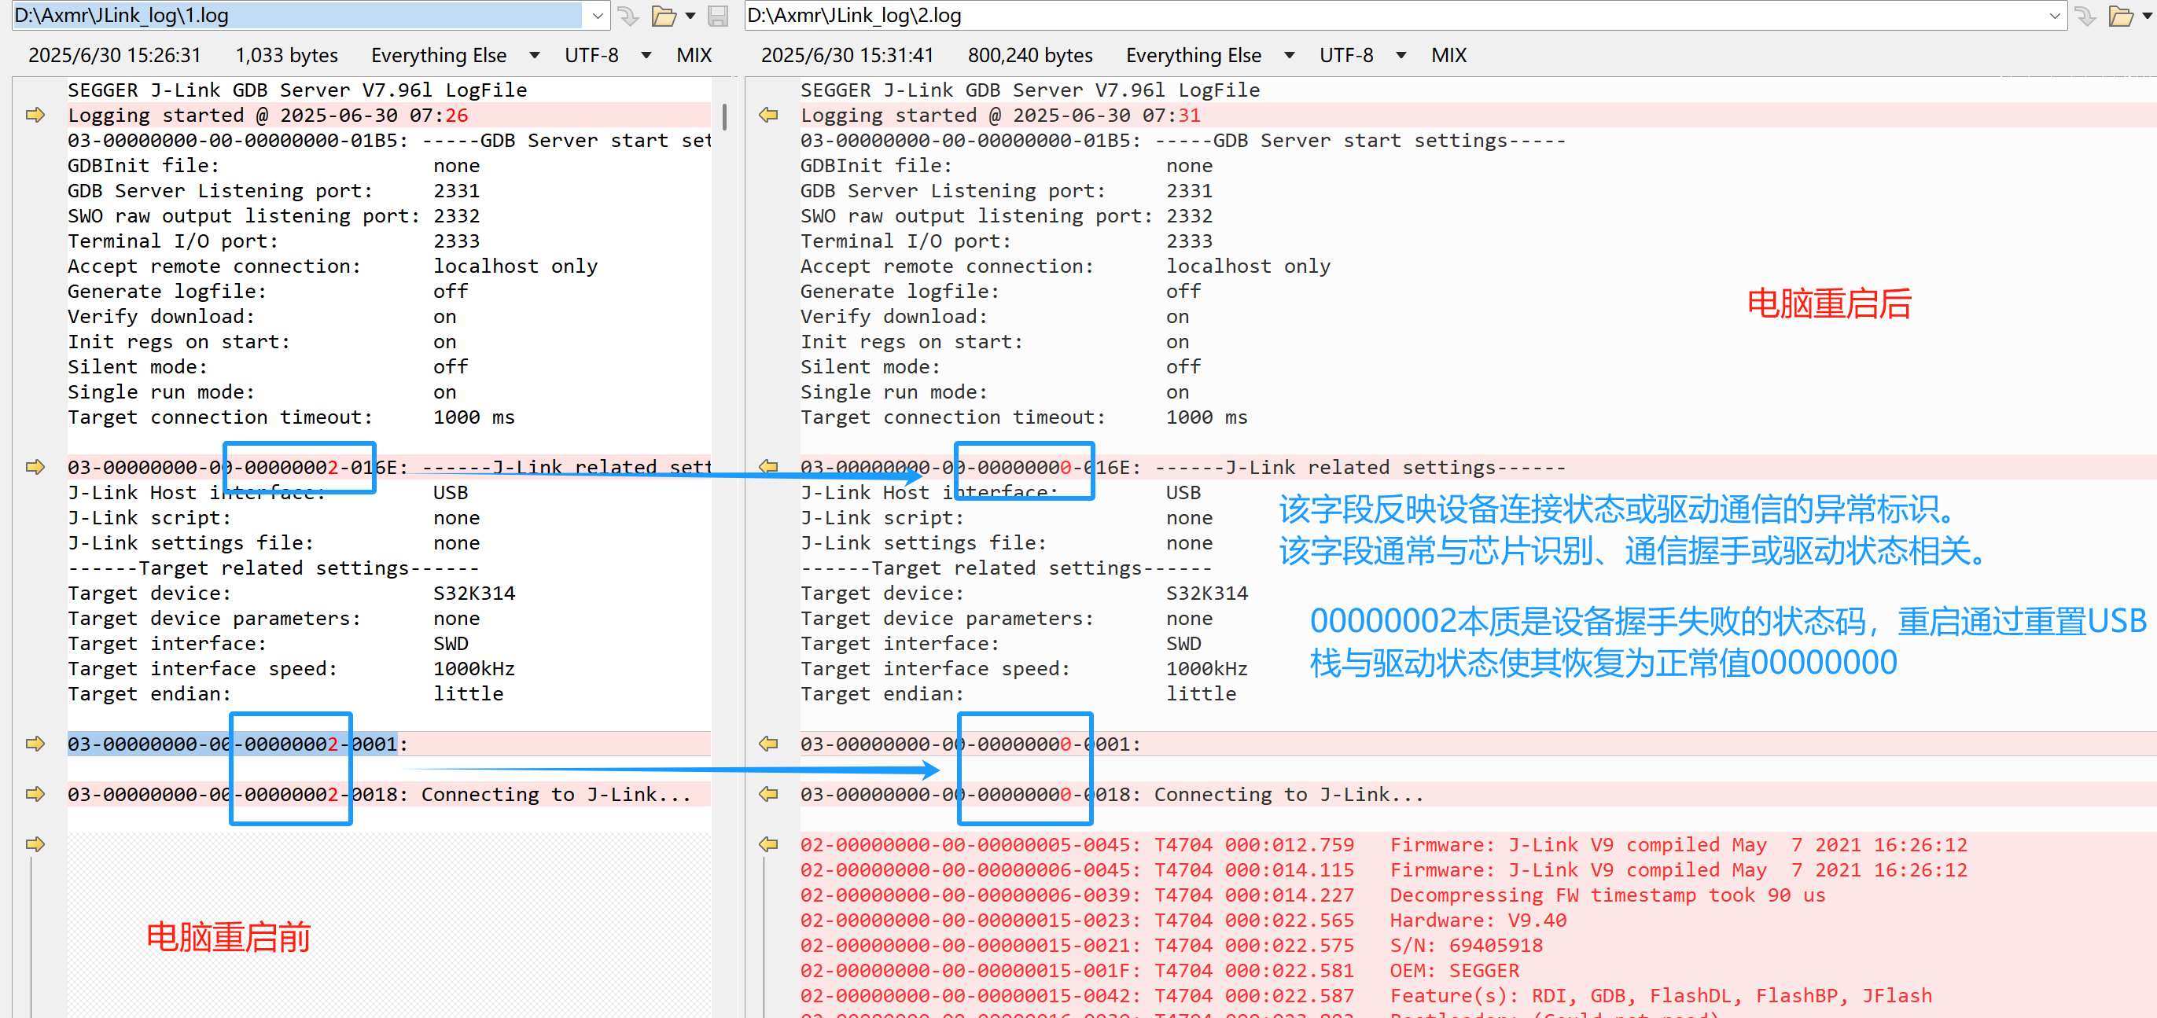
Task: Open left folder icon's dropdown arrow
Action: click(690, 16)
